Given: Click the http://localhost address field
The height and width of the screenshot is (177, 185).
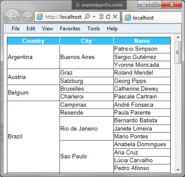Looking at the screenshot, I should [64, 17].
